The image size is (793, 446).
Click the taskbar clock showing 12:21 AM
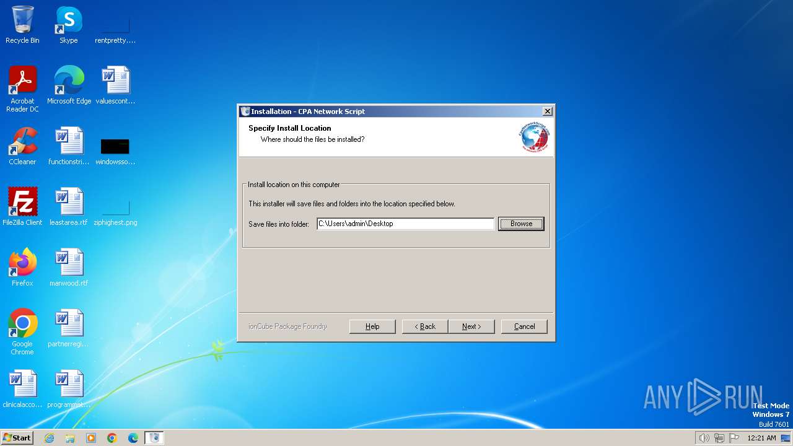(x=761, y=438)
